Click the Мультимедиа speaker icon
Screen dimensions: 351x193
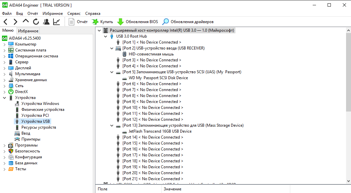(11, 74)
